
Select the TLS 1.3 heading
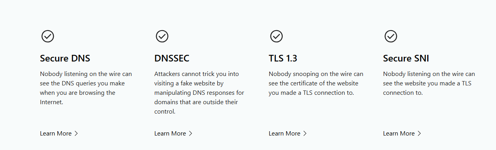click(x=283, y=58)
